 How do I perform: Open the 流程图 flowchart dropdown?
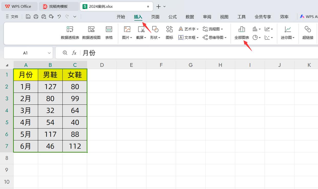tap(213, 29)
